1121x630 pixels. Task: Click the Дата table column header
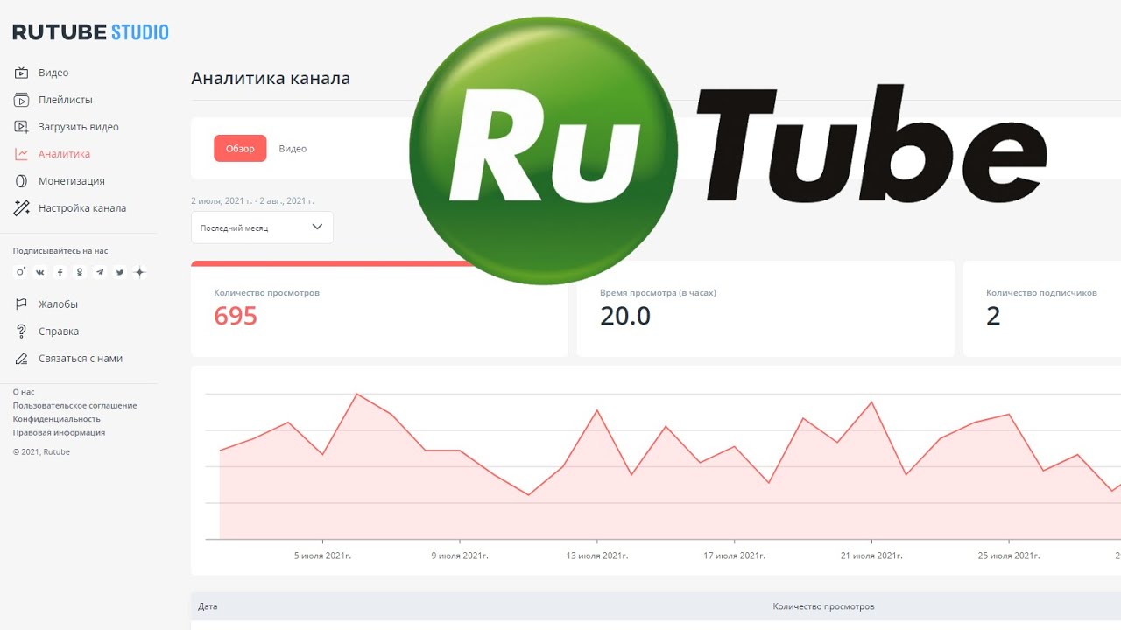coord(208,606)
